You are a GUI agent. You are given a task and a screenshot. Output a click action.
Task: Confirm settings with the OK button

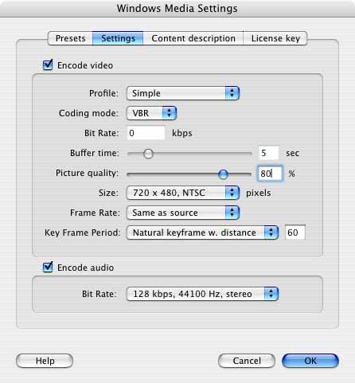click(x=310, y=361)
